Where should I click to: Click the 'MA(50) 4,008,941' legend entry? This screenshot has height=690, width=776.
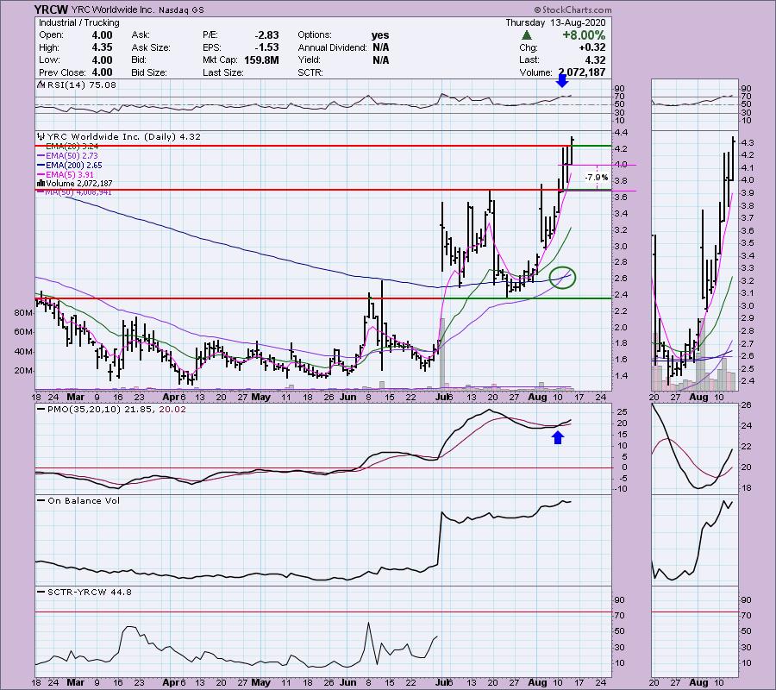78,192
